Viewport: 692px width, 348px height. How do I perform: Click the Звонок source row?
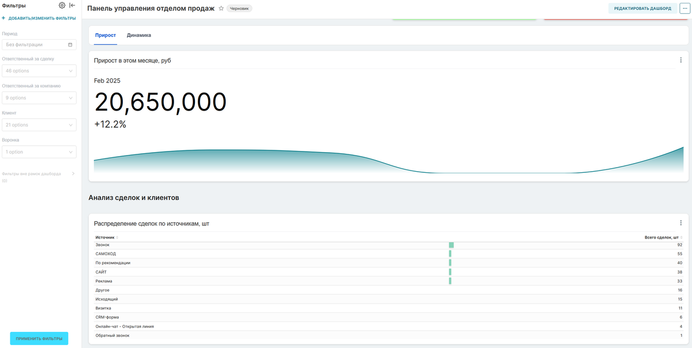click(389, 245)
